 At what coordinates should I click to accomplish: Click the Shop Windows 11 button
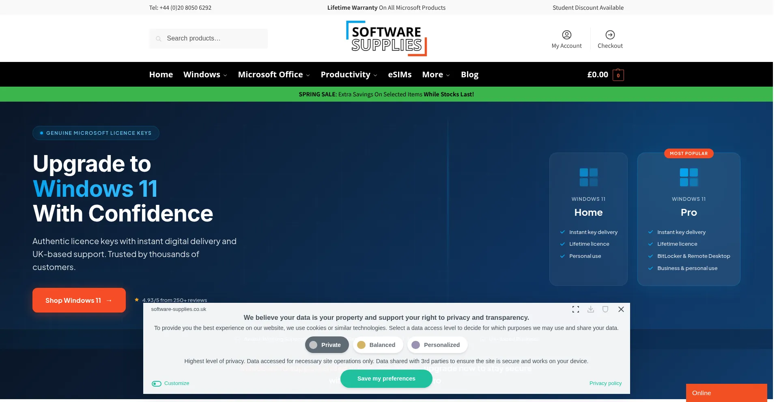click(x=79, y=300)
